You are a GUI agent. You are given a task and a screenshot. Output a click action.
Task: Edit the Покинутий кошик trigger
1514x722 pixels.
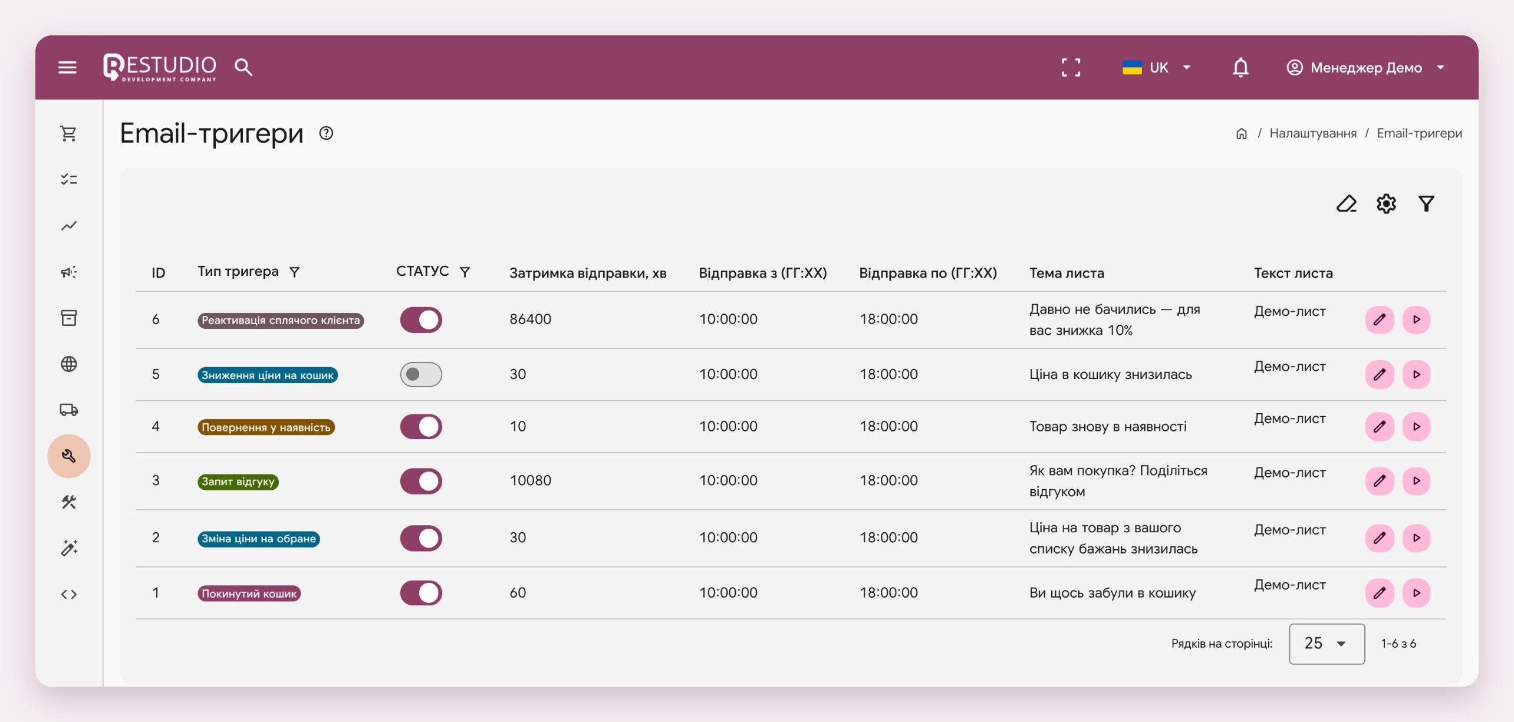(x=1380, y=593)
